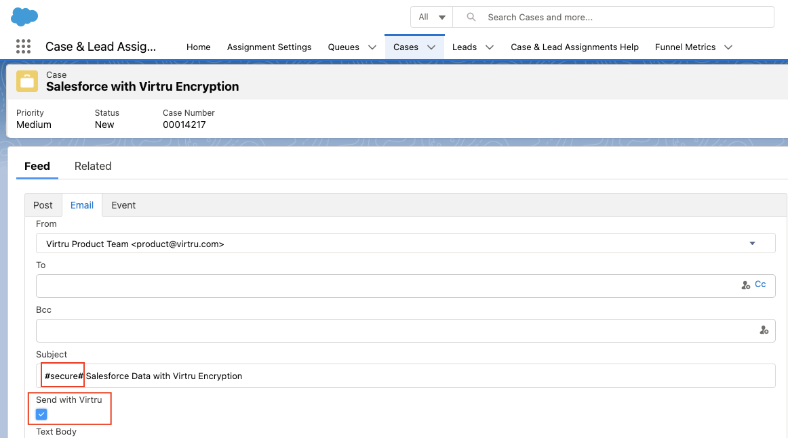
Task: Click the search magnifier icon
Action: (x=471, y=17)
